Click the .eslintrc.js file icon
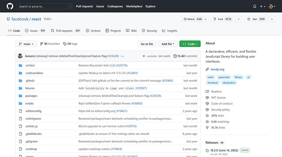The image size is (282, 157). point(20,126)
